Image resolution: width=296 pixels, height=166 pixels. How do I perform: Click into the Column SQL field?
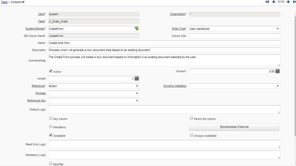pos(235,36)
